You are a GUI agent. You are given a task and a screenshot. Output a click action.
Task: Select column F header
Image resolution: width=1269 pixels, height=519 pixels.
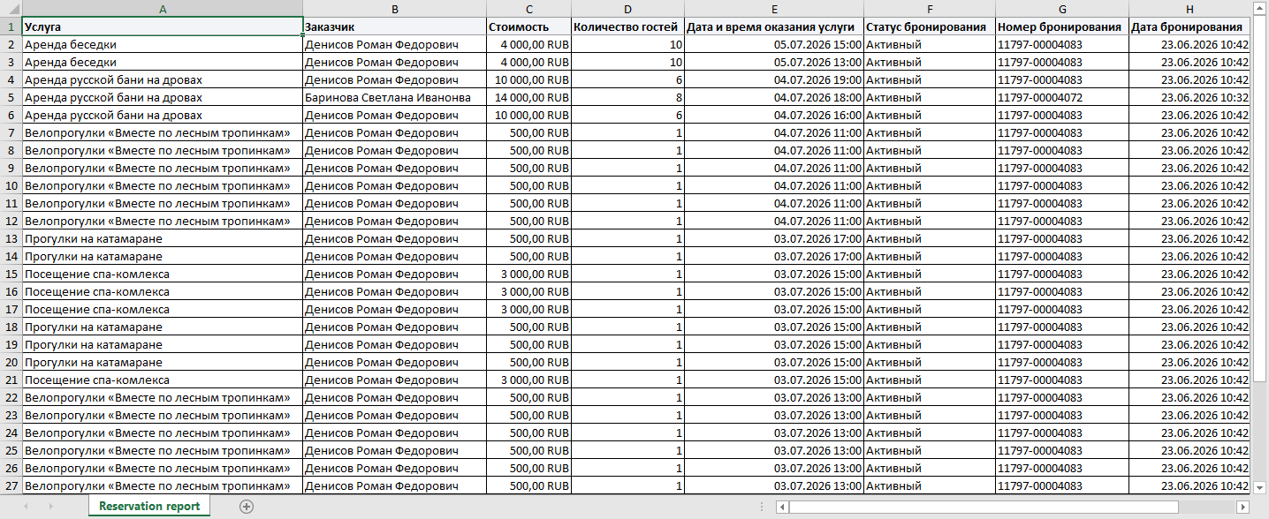(930, 8)
